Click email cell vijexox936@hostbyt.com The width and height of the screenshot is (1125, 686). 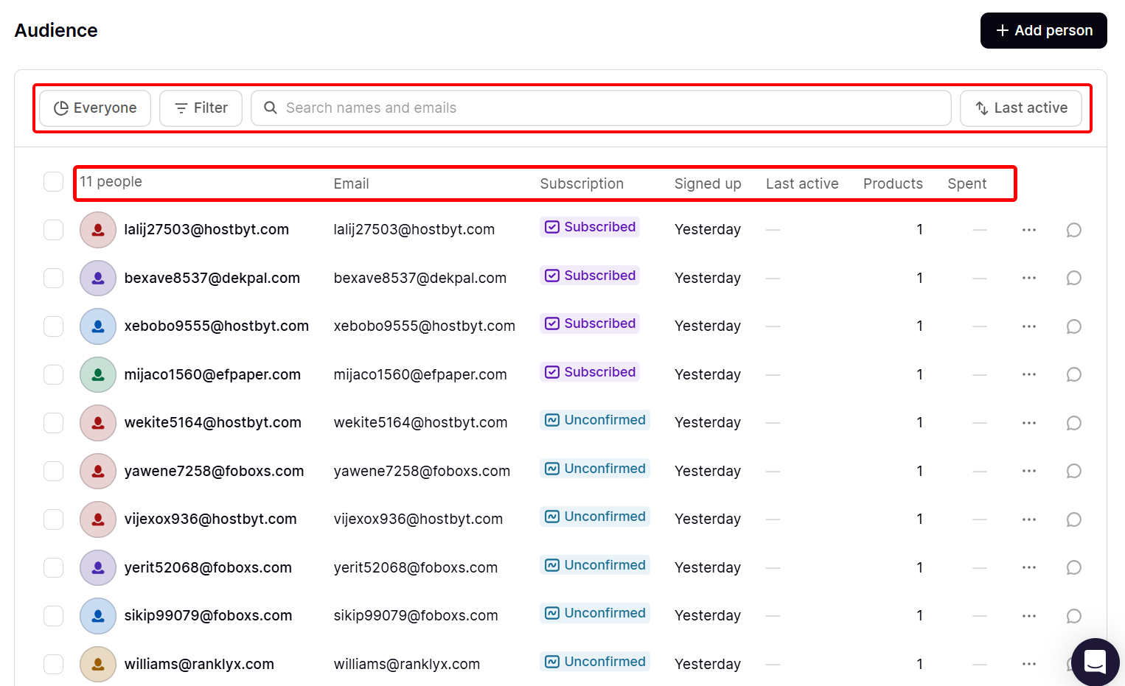(x=418, y=519)
